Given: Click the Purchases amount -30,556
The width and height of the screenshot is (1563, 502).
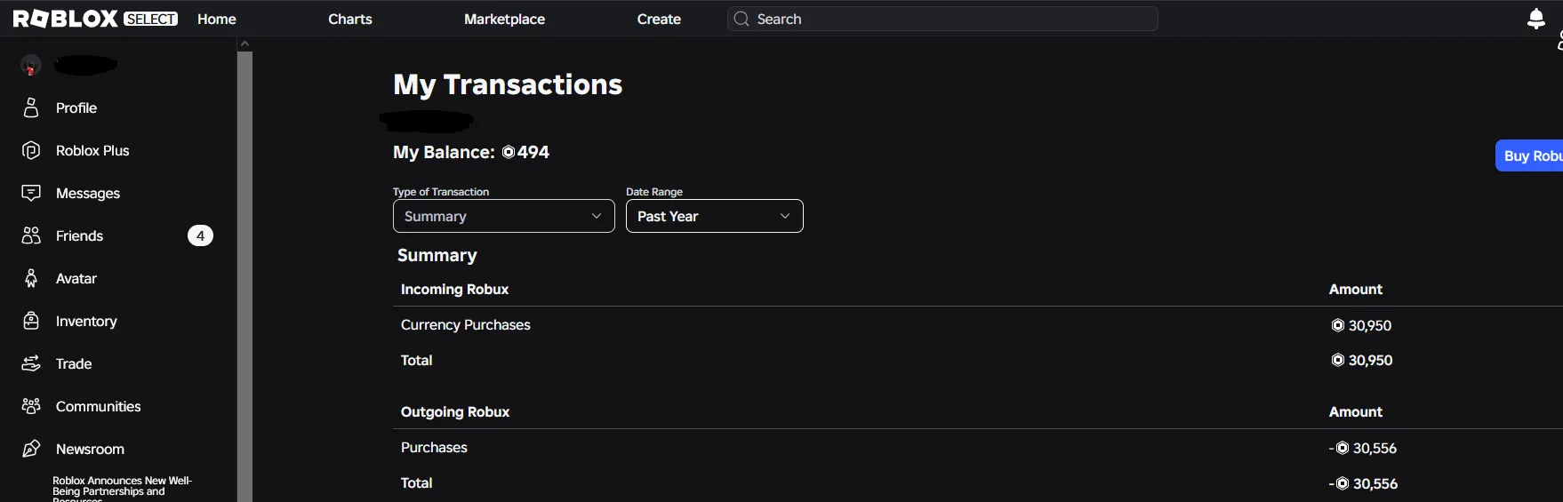Looking at the screenshot, I should click(1363, 448).
